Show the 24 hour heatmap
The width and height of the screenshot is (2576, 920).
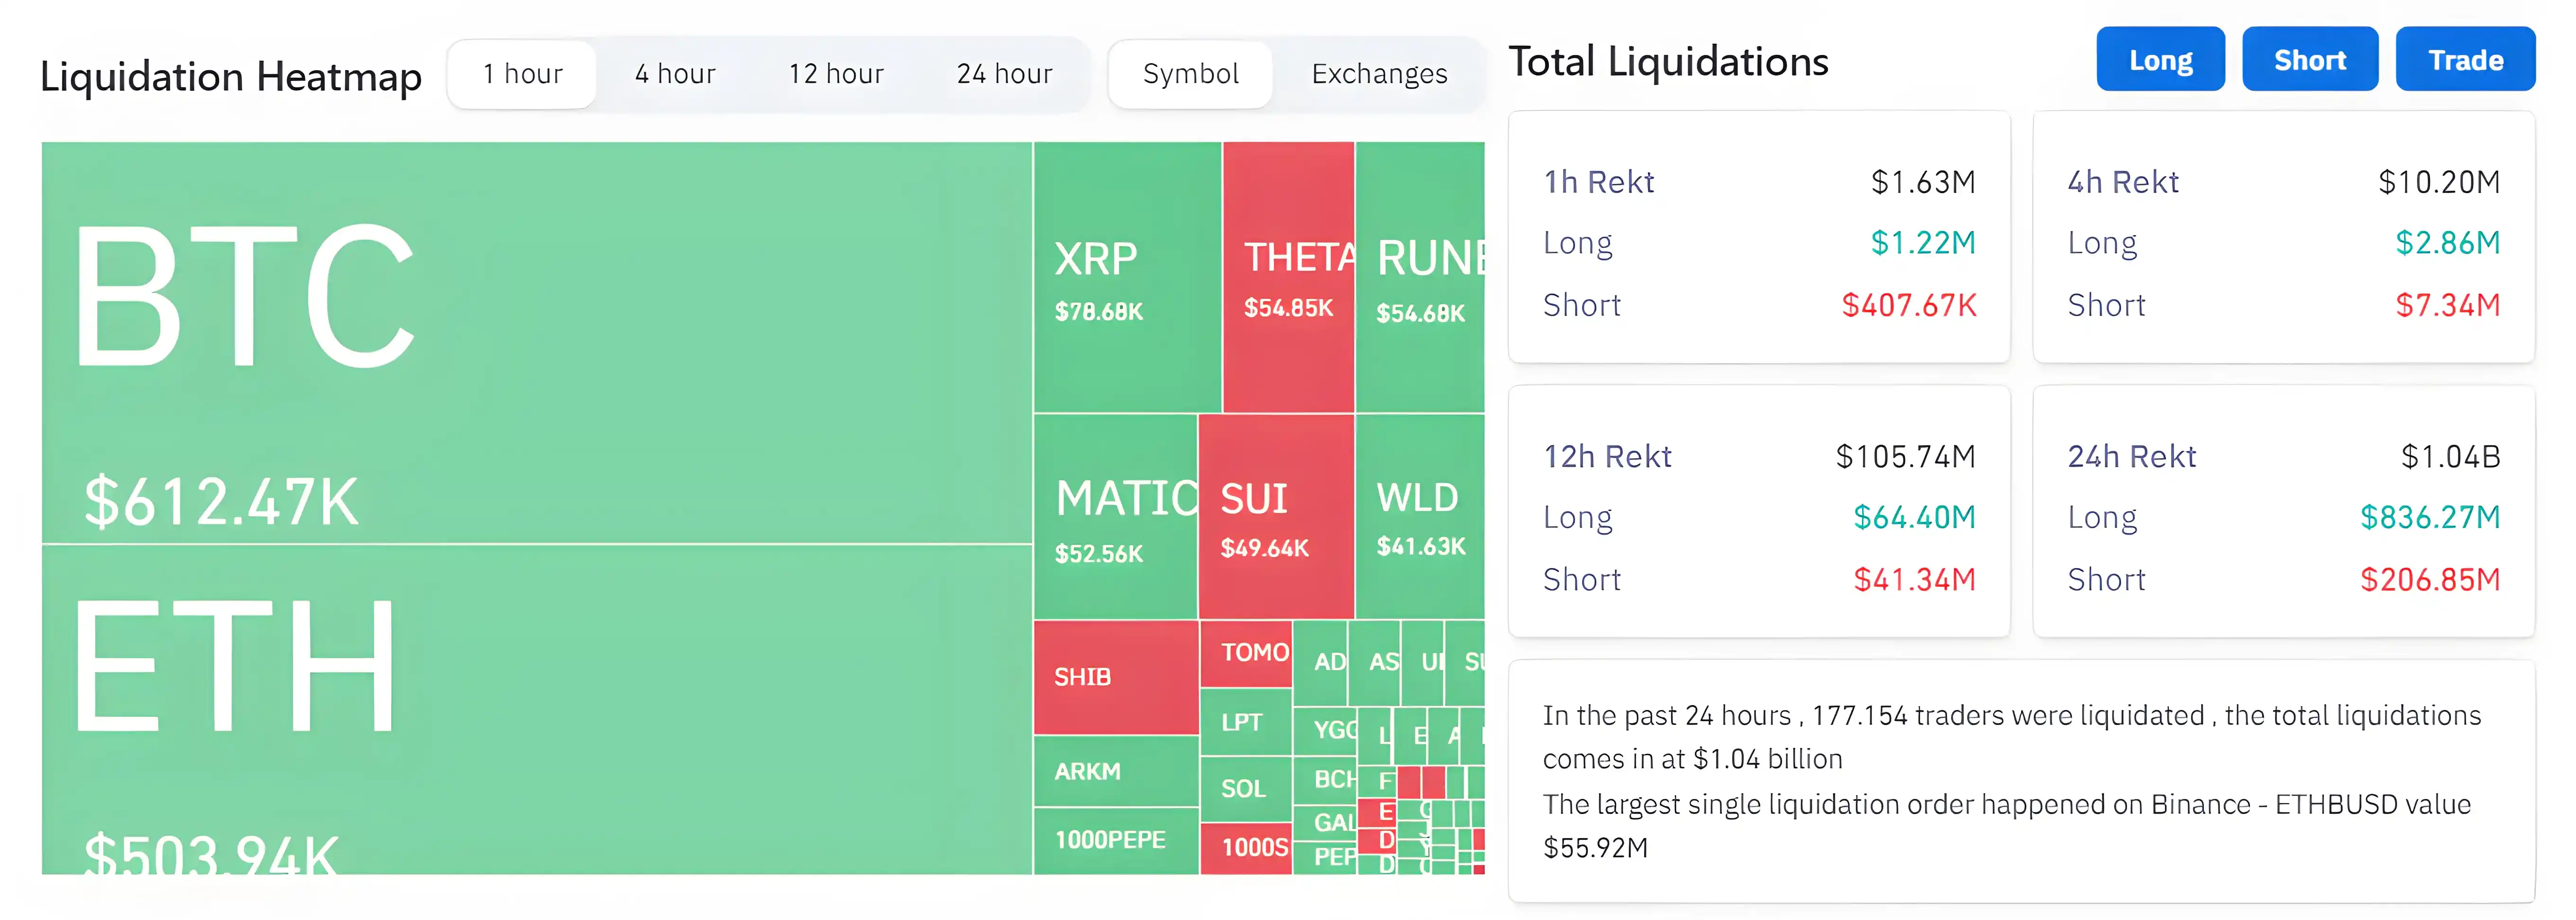point(1004,74)
